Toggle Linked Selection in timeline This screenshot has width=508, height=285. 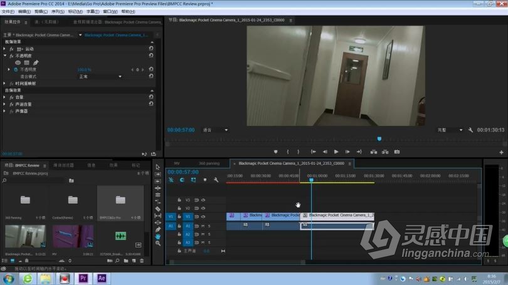click(193, 180)
